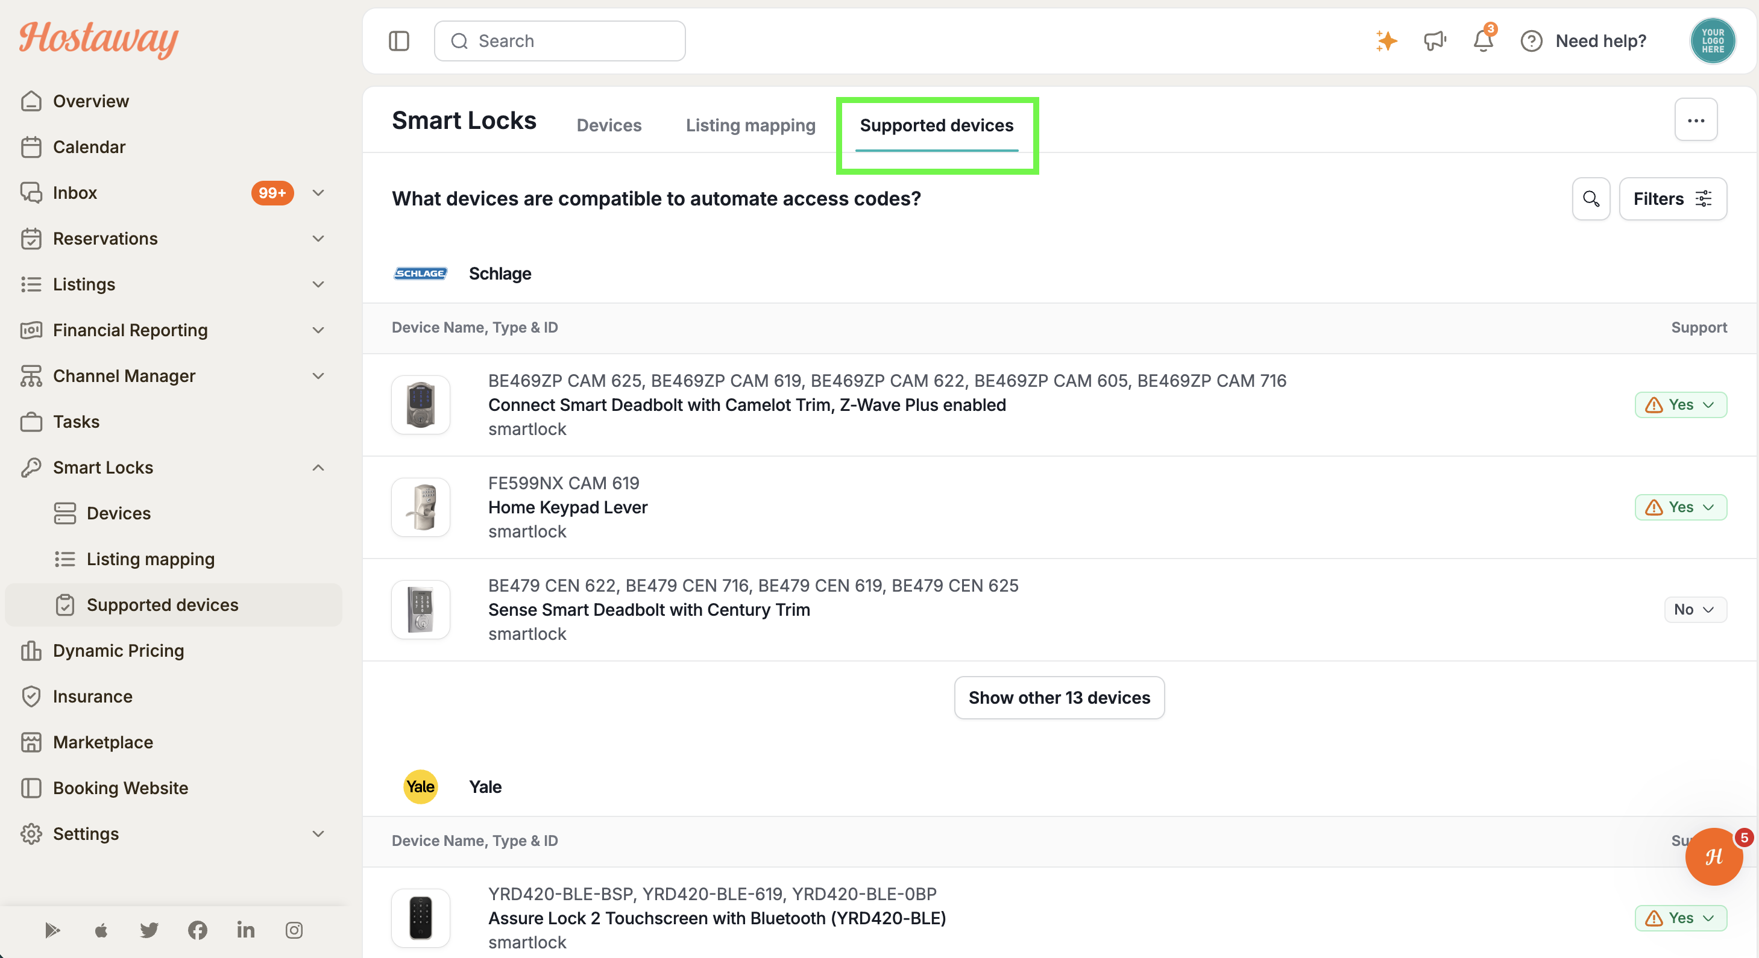Collapse the Smart Locks sidebar section
Image resolution: width=1759 pixels, height=958 pixels.
point(318,468)
